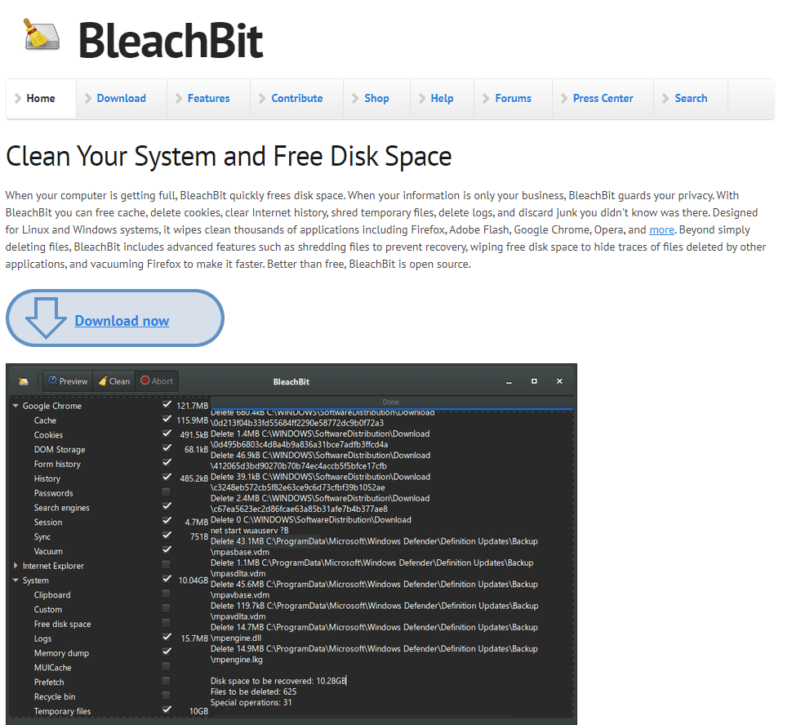Select the Custom tree item
801x725 pixels.
(x=48, y=610)
